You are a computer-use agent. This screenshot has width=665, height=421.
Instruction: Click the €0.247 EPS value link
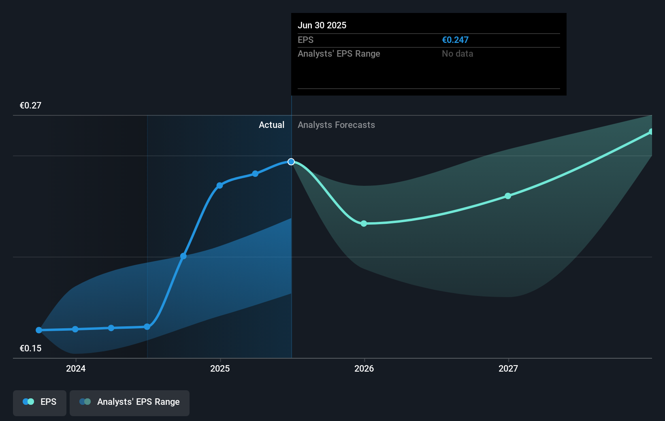point(455,40)
